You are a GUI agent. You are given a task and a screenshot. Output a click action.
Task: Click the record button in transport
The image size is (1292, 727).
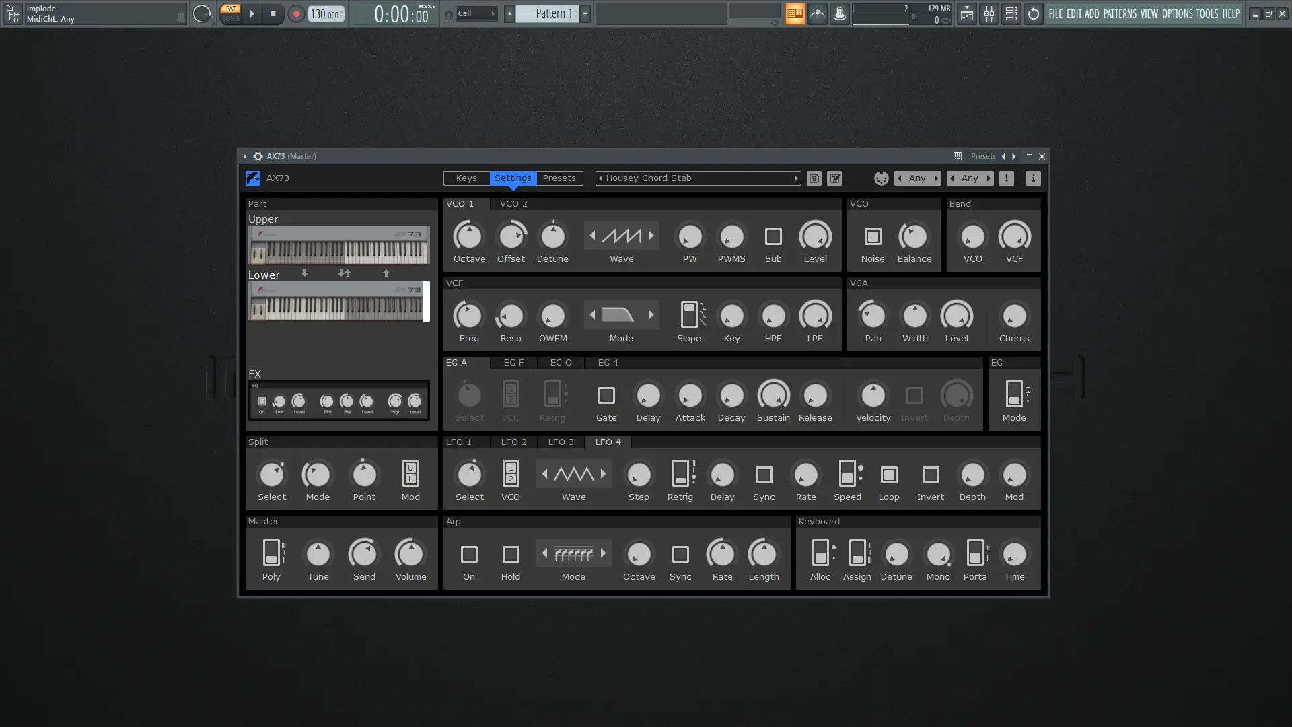(x=296, y=13)
